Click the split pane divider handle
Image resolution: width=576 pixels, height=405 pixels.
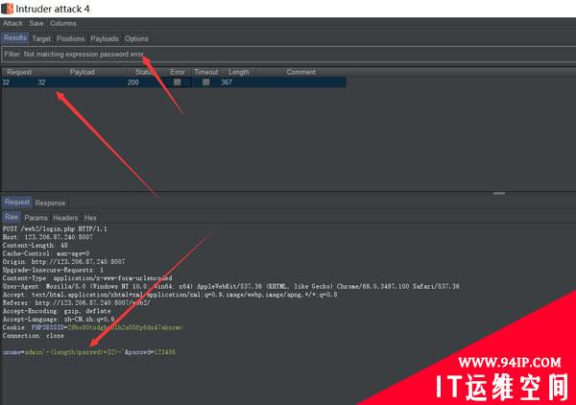point(499,194)
